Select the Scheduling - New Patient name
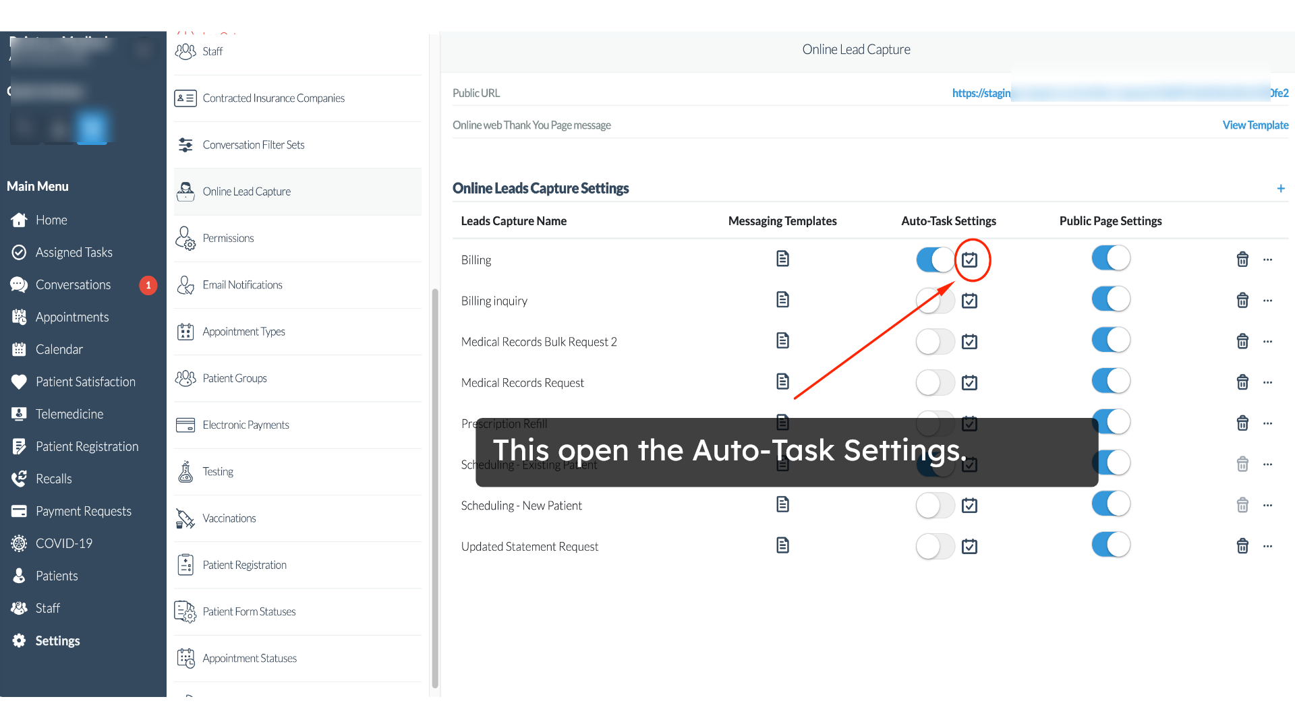The height and width of the screenshot is (728, 1295). tap(521, 506)
